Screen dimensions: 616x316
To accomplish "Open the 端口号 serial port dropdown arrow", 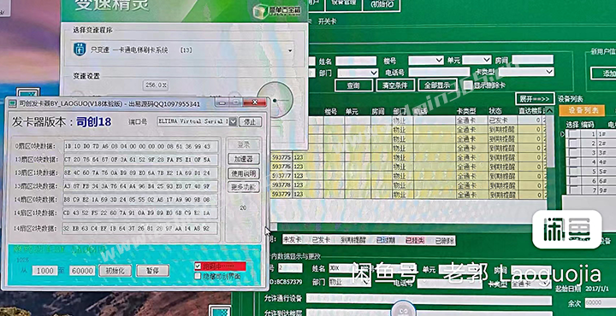I will pyautogui.click(x=233, y=121).
